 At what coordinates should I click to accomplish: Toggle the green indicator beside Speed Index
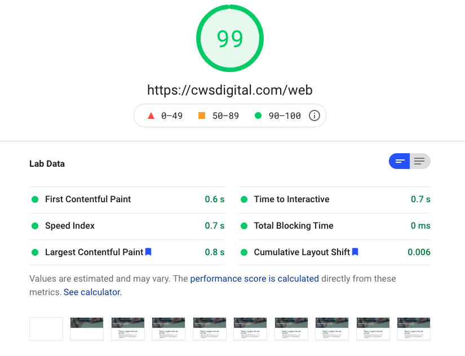tap(34, 225)
